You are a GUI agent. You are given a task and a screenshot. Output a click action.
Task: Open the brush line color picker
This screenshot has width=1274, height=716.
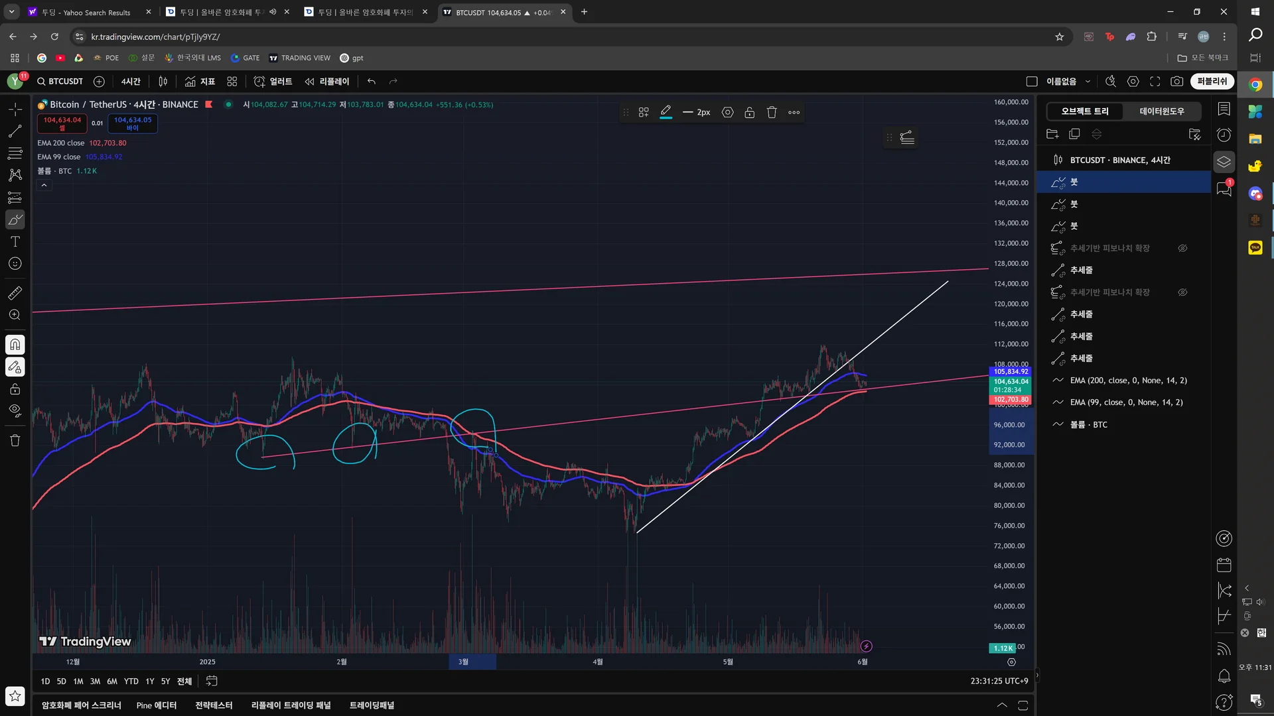pos(666,113)
